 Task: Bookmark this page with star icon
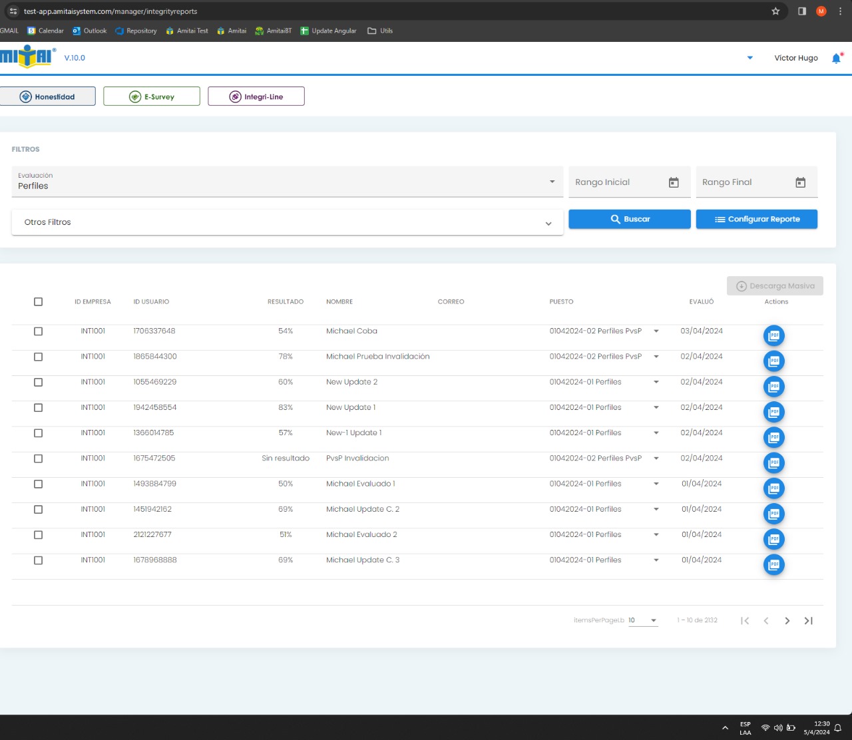tap(775, 11)
